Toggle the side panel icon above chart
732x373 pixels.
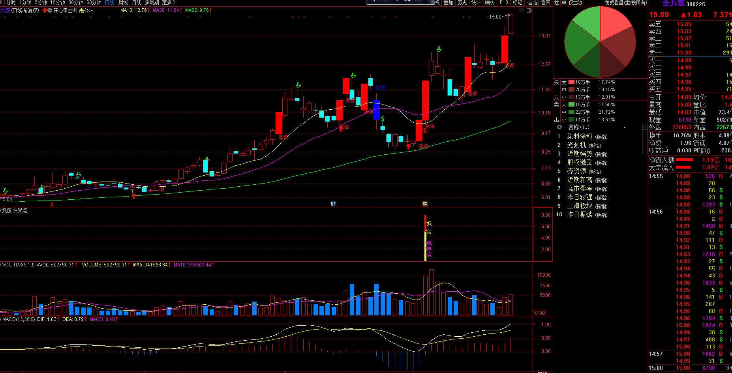click(x=529, y=10)
